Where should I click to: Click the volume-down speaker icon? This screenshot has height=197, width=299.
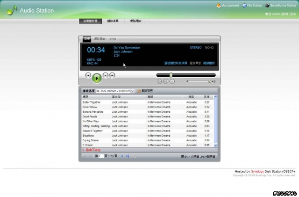[187, 81]
